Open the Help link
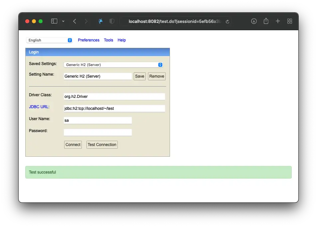The image size is (317, 227). pos(122,40)
